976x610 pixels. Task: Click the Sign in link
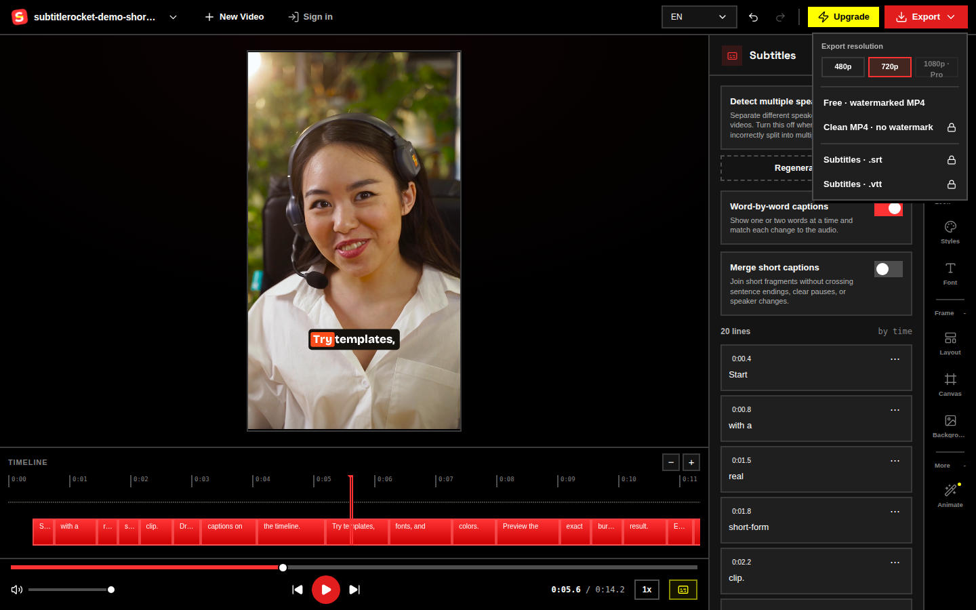(x=310, y=17)
